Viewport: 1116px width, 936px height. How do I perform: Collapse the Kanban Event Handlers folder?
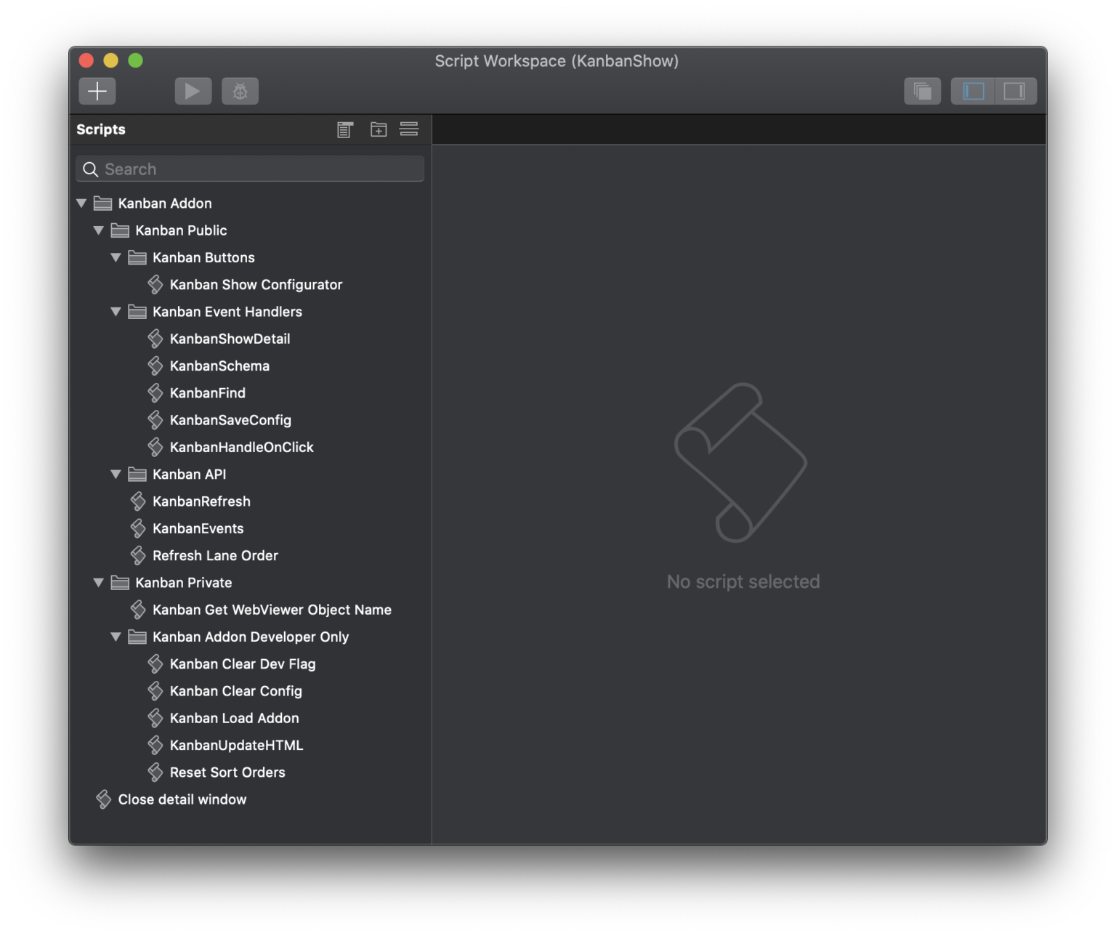pyautogui.click(x=116, y=311)
